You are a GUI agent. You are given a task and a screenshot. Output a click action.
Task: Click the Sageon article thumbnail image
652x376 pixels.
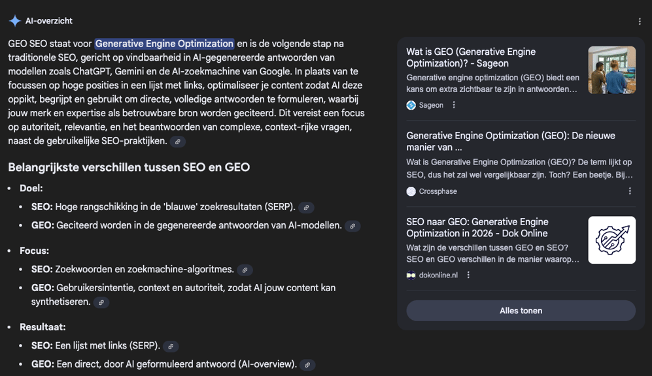click(x=611, y=70)
